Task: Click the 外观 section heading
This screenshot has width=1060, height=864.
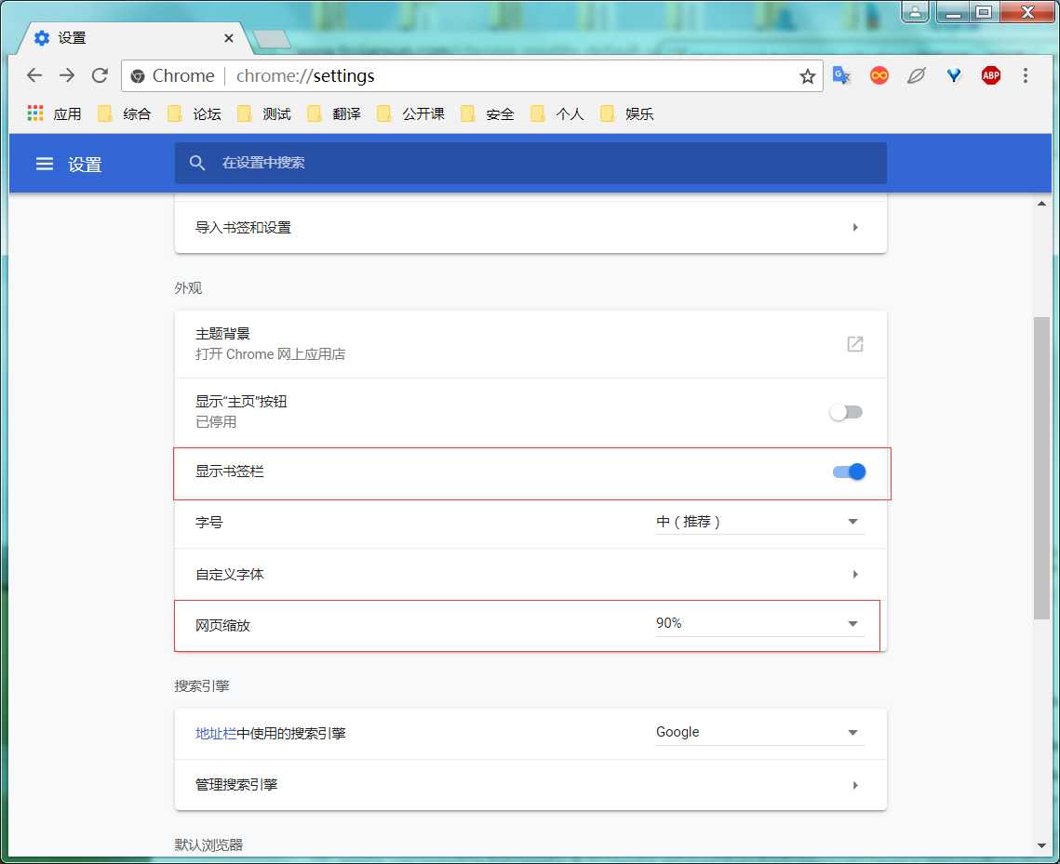Action: click(x=188, y=288)
